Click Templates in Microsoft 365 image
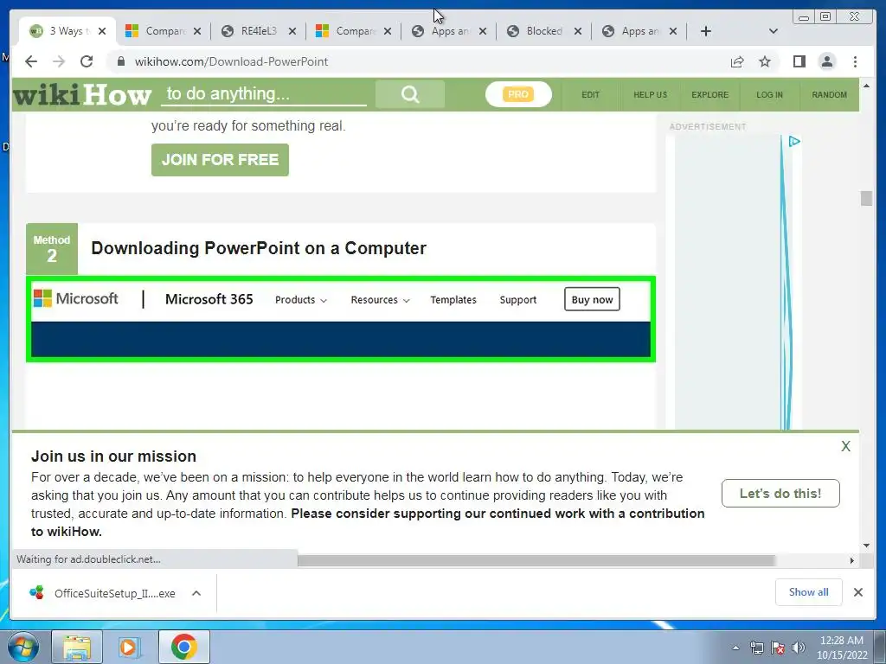Image resolution: width=886 pixels, height=664 pixels. coord(453,300)
